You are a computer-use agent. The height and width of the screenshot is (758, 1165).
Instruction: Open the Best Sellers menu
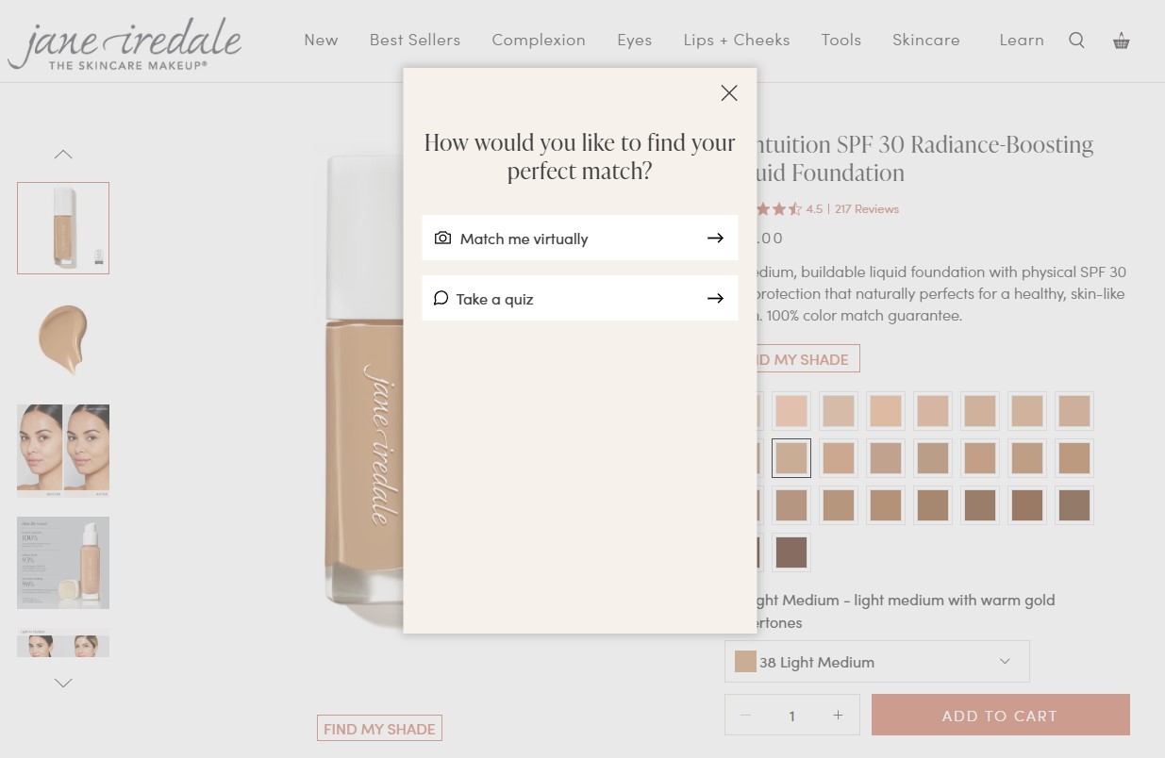(x=415, y=40)
